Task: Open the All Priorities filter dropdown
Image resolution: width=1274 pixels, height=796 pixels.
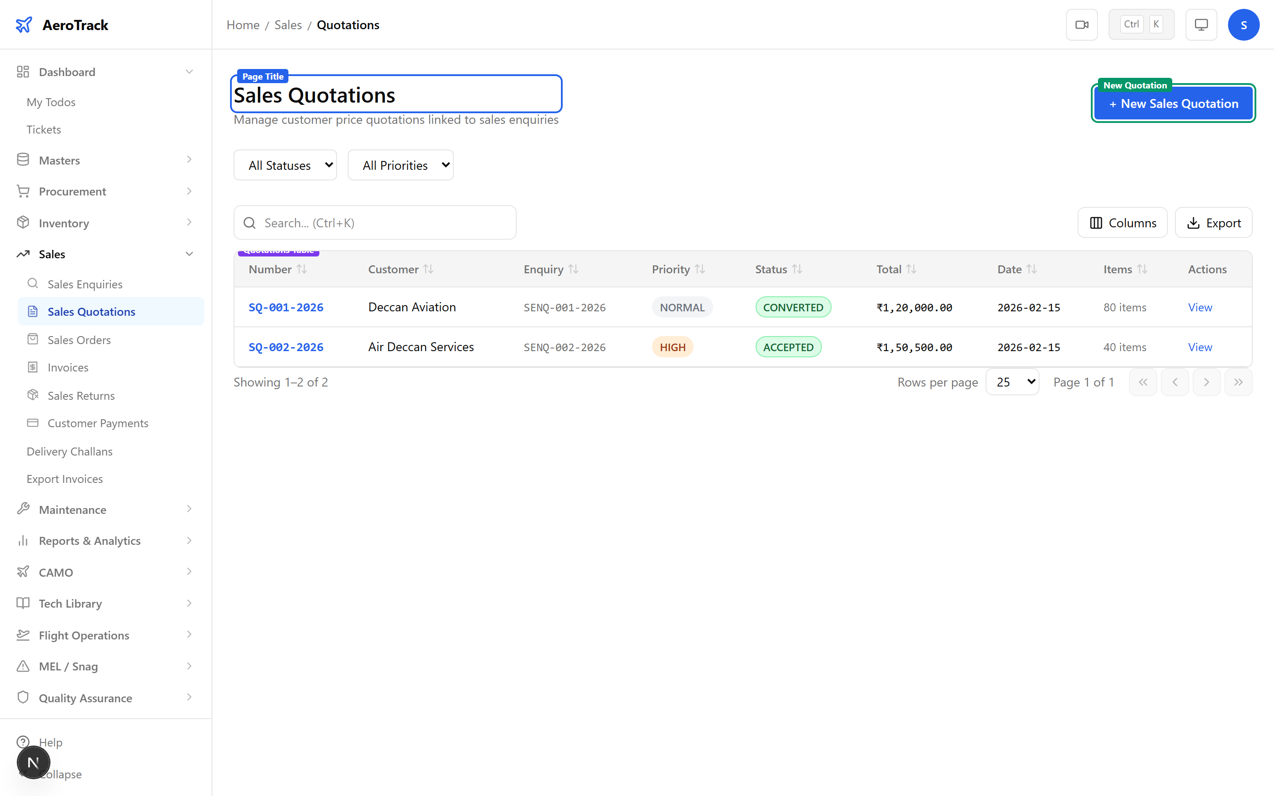Action: coord(400,165)
